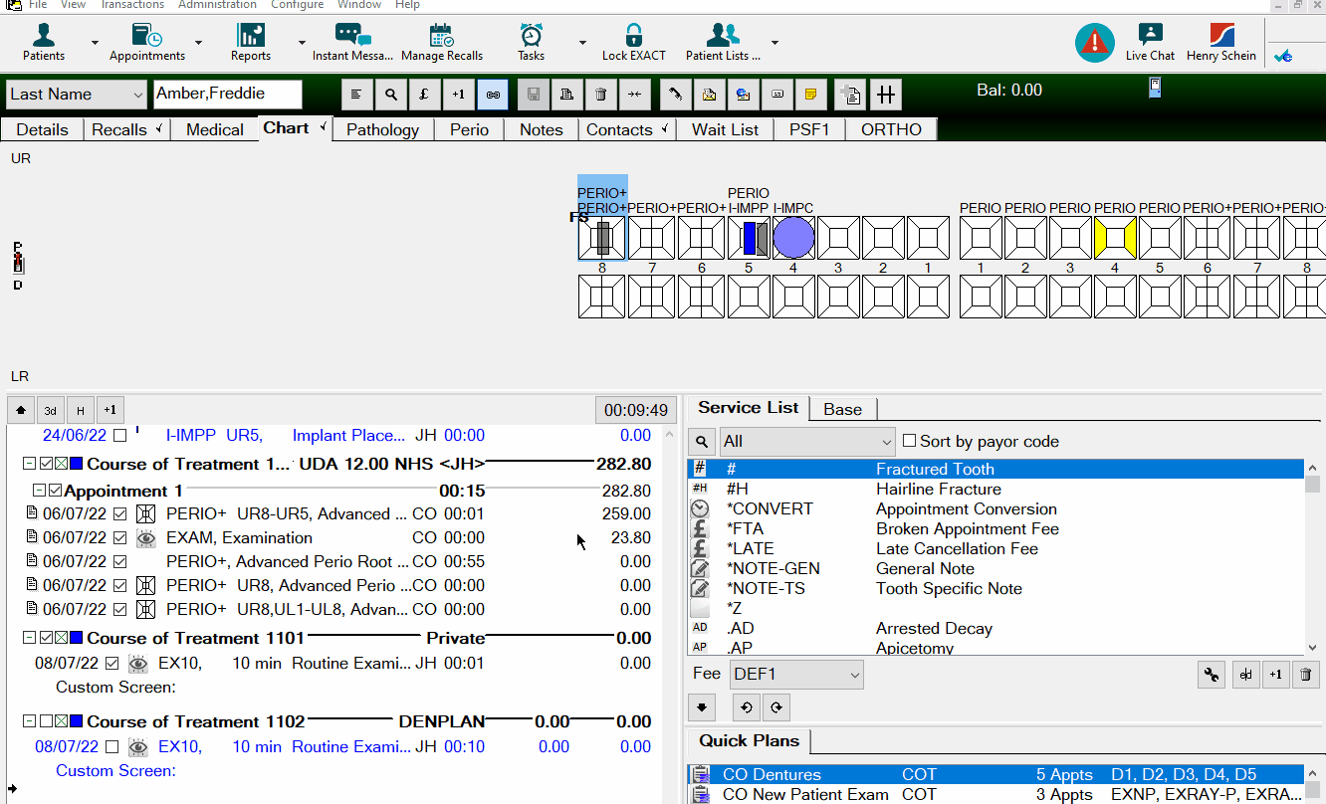This screenshot has height=804, width=1326.
Task: Switch to the Base tab
Action: (x=842, y=409)
